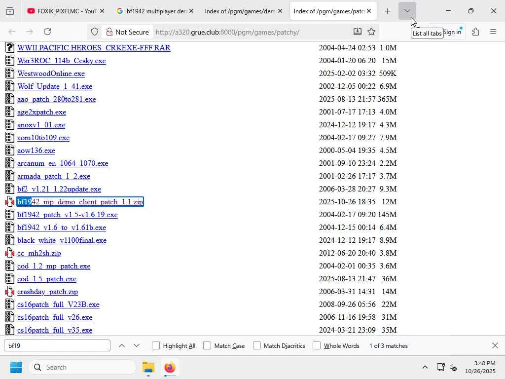The height and width of the screenshot is (379, 505).
Task: Click zip icon beside cc_mh2sh.zip
Action: click(x=10, y=253)
